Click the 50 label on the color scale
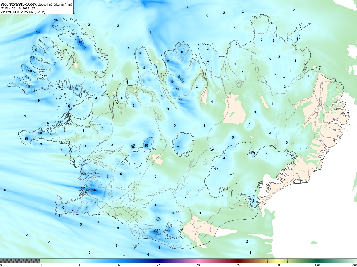The image size is (357, 267). point(198,265)
